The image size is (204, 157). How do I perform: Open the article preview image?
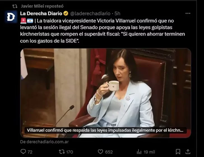click(x=106, y=93)
